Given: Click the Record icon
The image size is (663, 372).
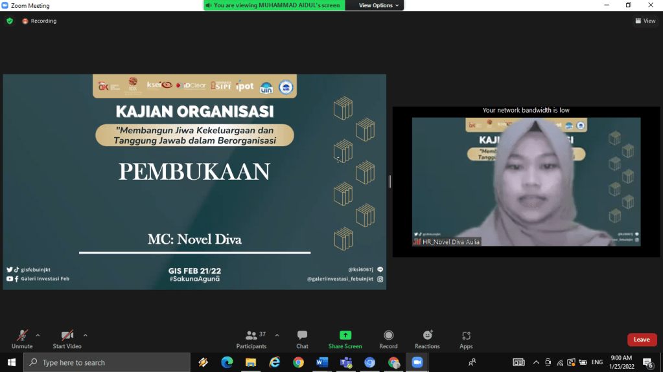Looking at the screenshot, I should [388, 335].
